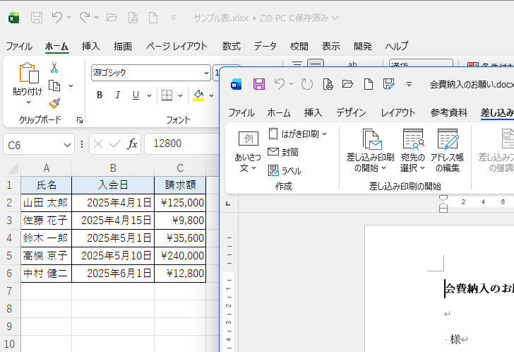
Task: Click Excel new blank file icon
Action: tap(153, 18)
